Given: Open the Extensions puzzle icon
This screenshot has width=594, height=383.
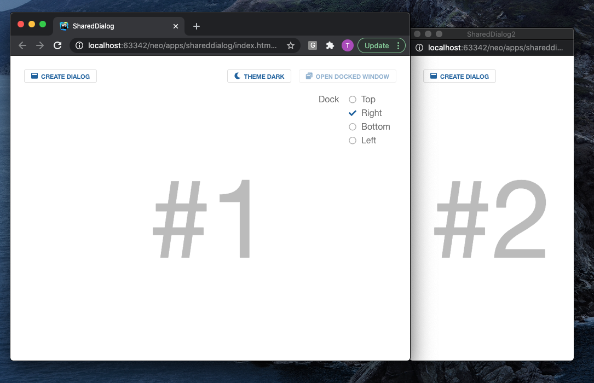Looking at the screenshot, I should (x=330, y=45).
